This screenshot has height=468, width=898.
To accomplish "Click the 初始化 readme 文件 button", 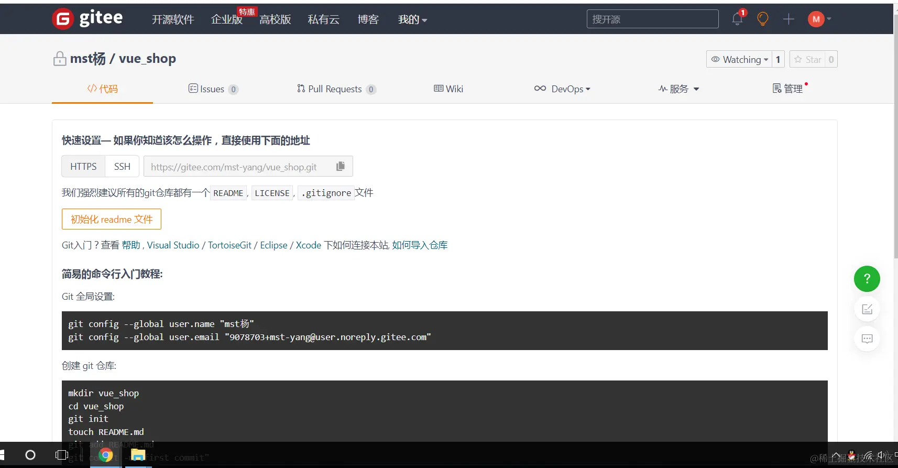I will click(112, 219).
